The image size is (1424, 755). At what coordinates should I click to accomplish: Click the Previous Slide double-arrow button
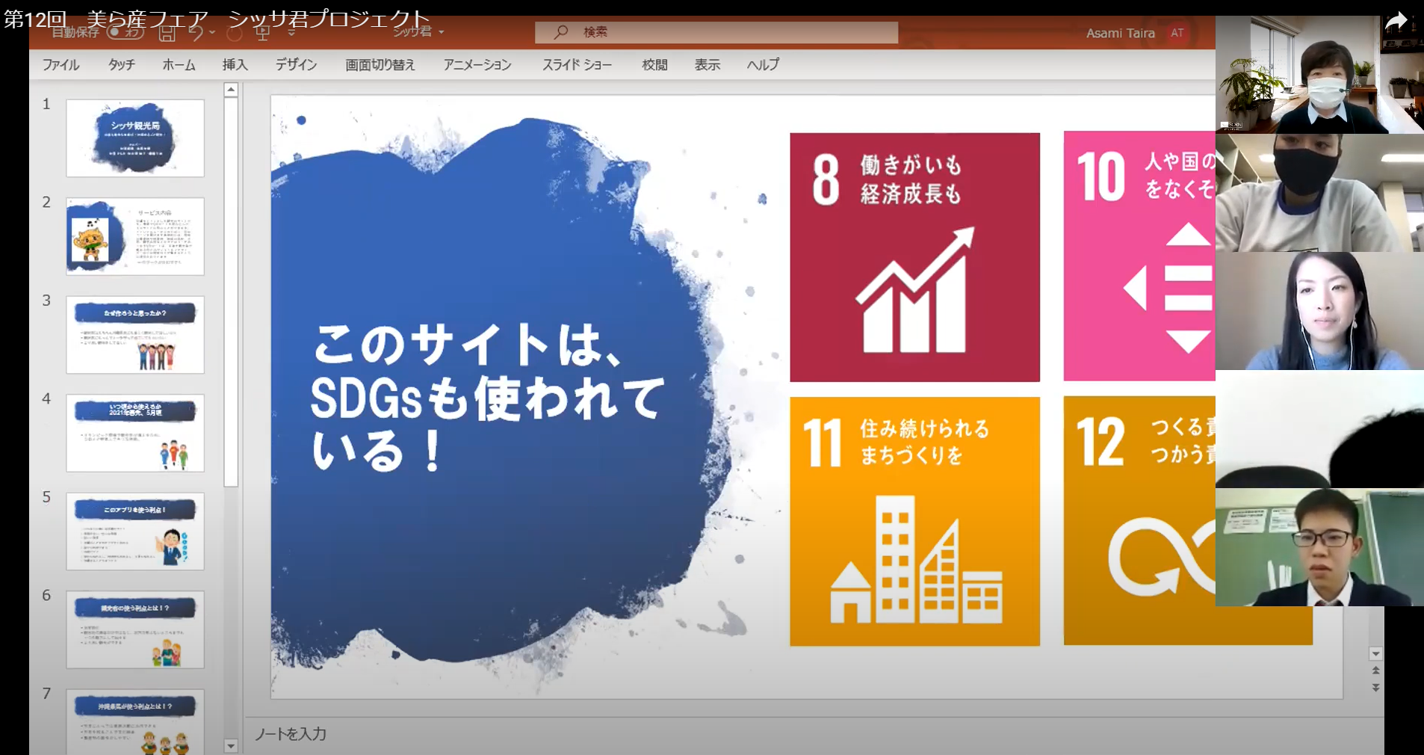click(1375, 671)
